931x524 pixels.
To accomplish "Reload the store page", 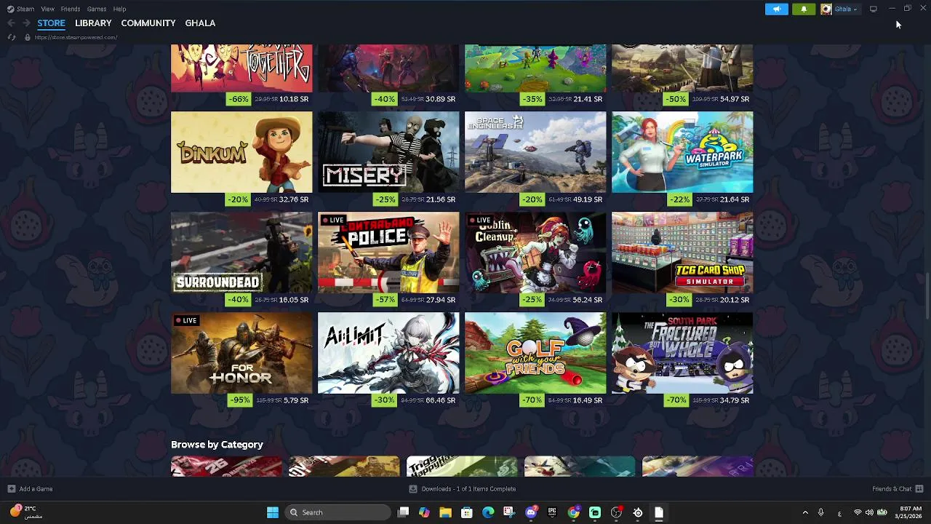I will click(12, 37).
